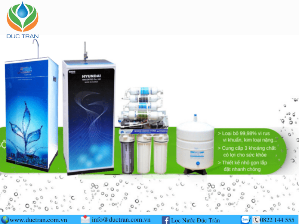Click the HYUNDAI label on the dark cabinet
Image resolution: width=299 pixels, height=224 pixels.
(91, 76)
